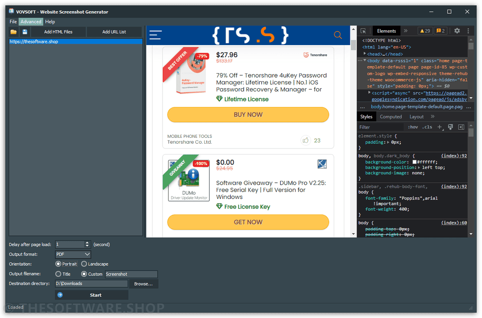The image size is (482, 318).
Task: Switch to the Layout tab
Action: (416, 116)
